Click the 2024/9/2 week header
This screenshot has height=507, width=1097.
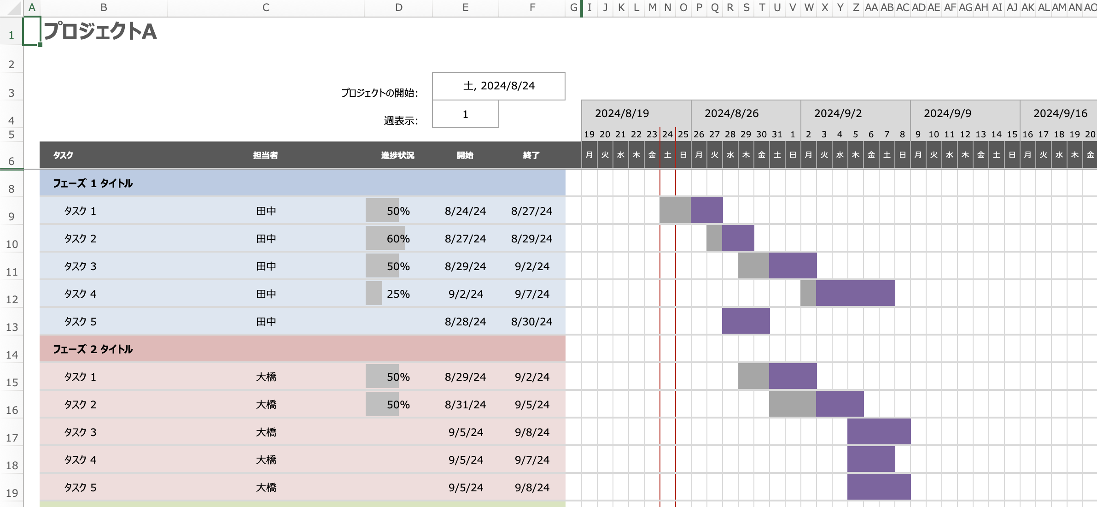click(x=838, y=113)
